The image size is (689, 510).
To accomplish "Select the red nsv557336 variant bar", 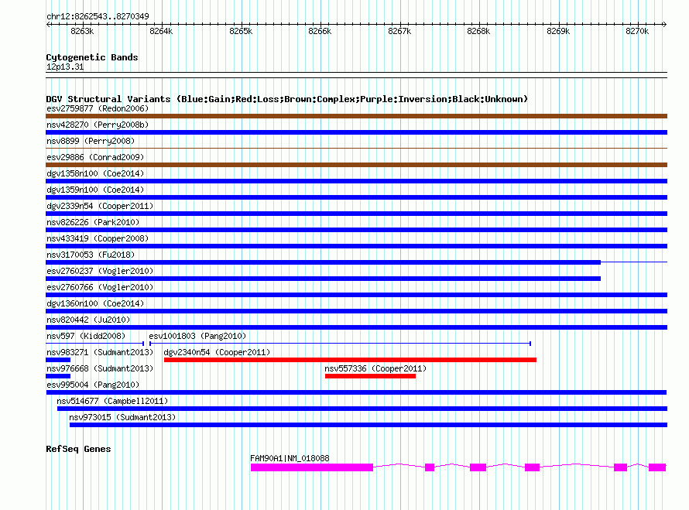I will point(370,376).
